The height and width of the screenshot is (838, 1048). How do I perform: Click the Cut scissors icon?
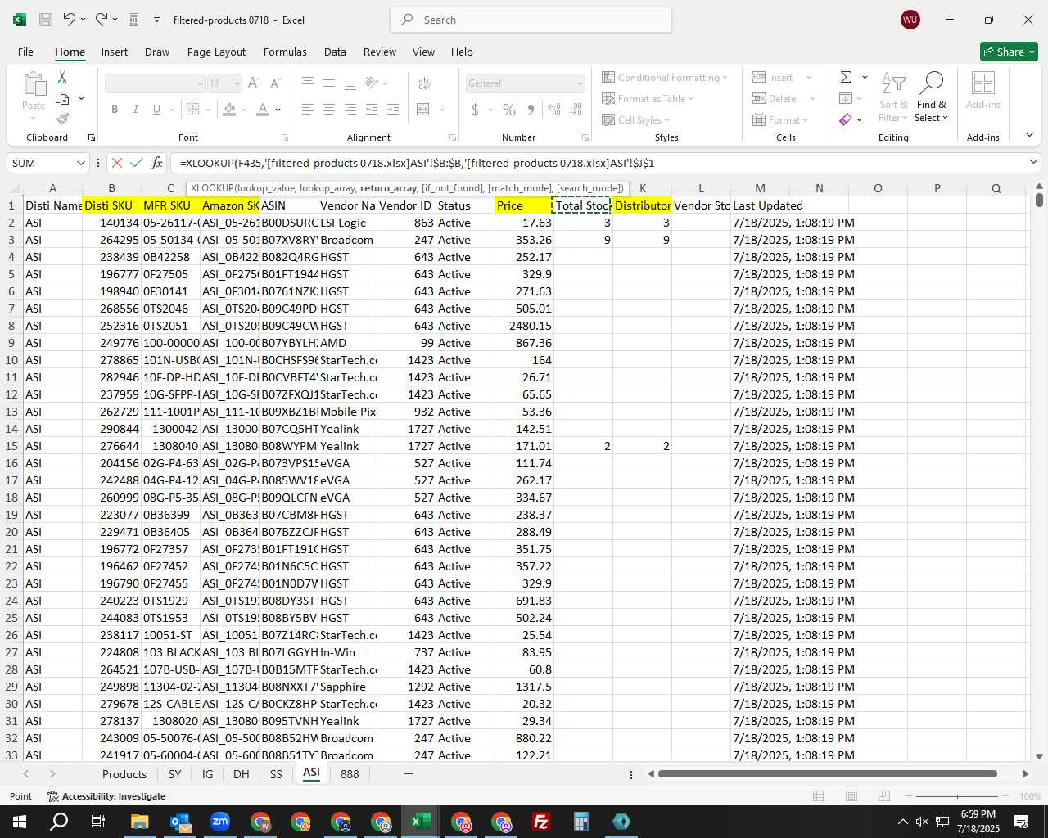pyautogui.click(x=62, y=77)
